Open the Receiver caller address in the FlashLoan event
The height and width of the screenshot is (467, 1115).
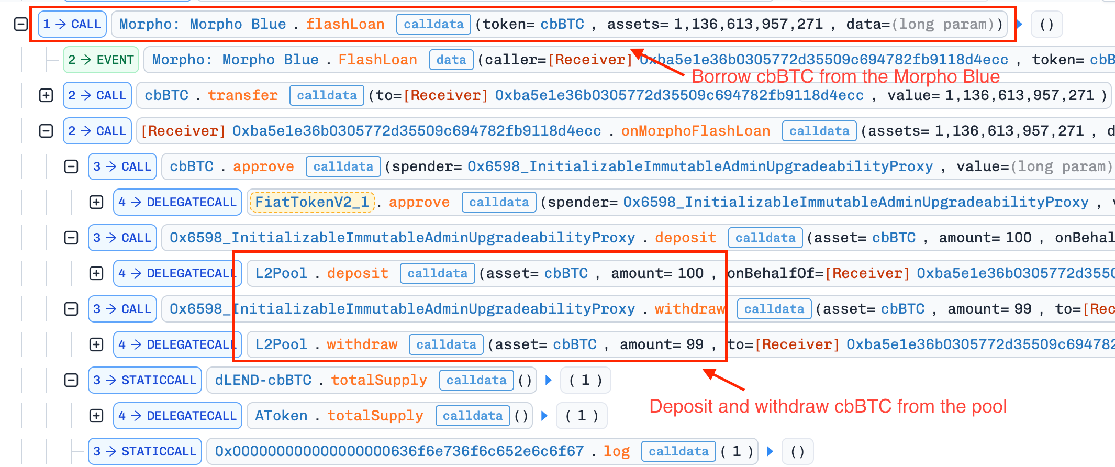coord(778,60)
